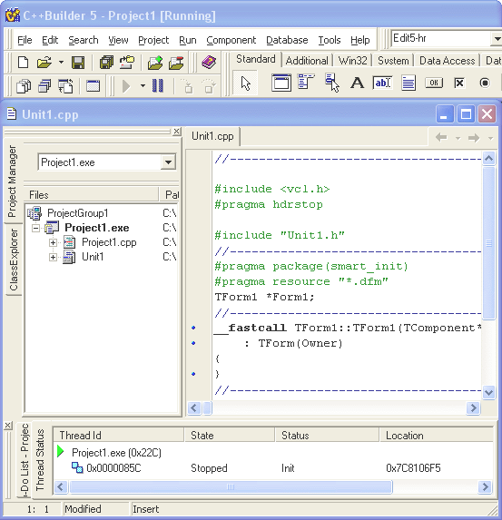Click the editor forward navigation arrow

(x=474, y=137)
